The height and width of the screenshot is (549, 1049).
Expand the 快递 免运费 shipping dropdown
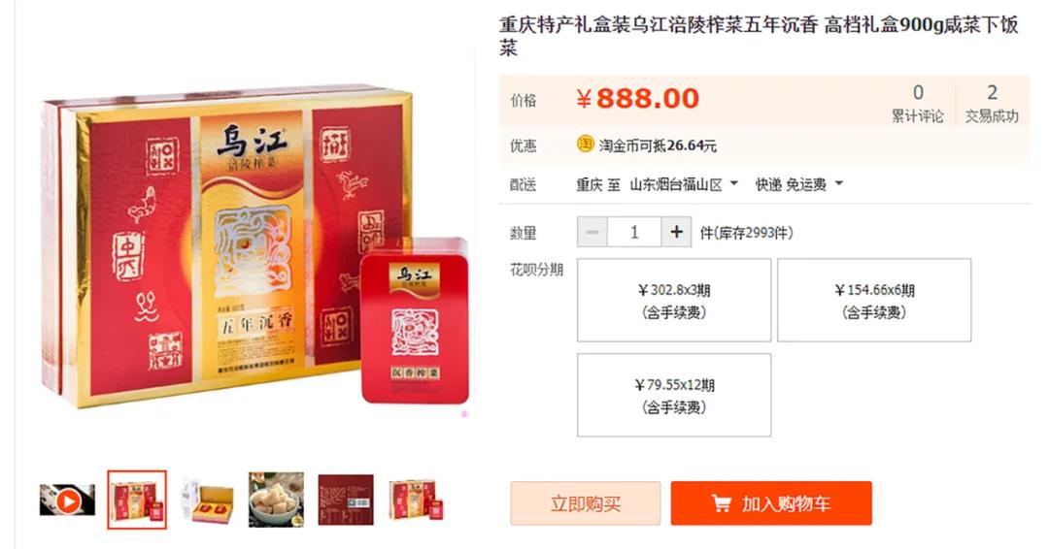point(798,184)
